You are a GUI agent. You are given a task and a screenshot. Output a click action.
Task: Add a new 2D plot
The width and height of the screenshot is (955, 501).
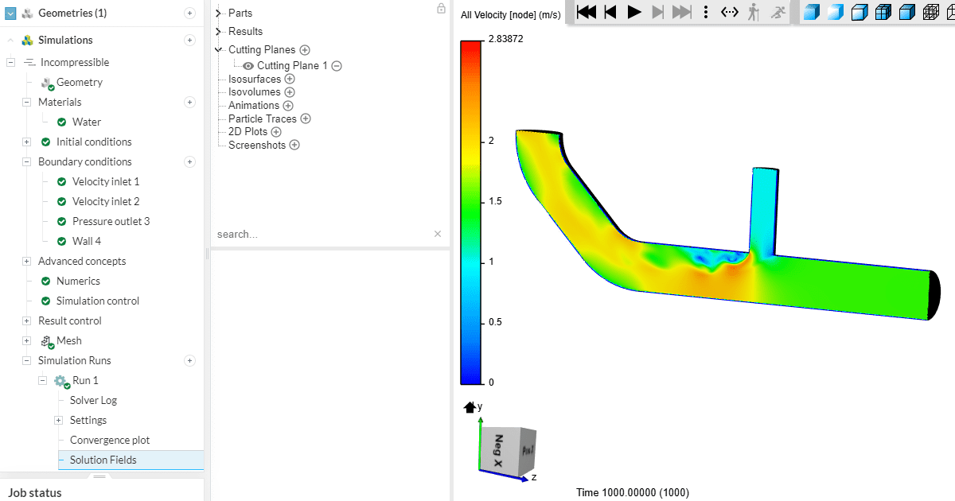pos(276,132)
